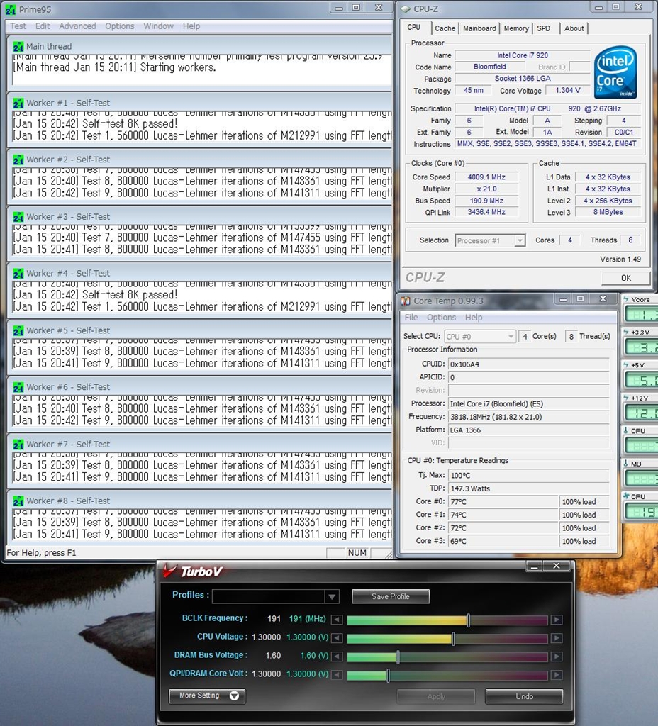The width and height of the screenshot is (658, 726).
Task: Switch to the Memory tab in CPU-Z
Action: [516, 28]
